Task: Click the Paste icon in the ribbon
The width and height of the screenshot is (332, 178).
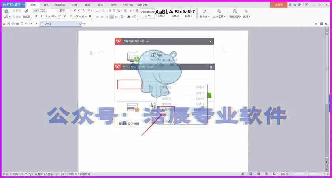Action: coord(6,11)
